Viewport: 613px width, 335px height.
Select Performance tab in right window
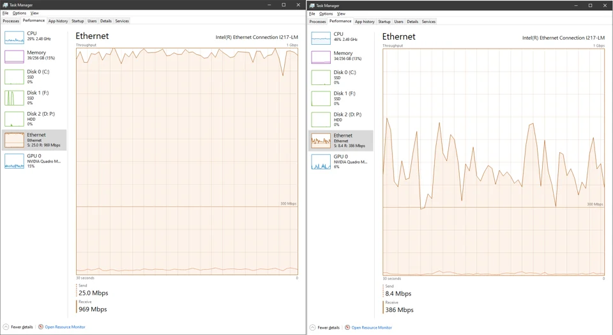point(340,22)
